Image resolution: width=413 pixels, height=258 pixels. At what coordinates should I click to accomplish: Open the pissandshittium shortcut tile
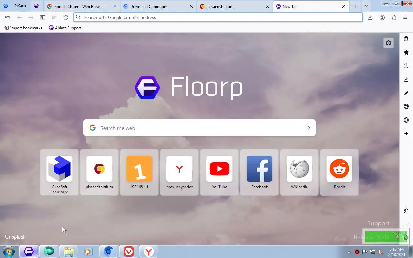pyautogui.click(x=99, y=173)
